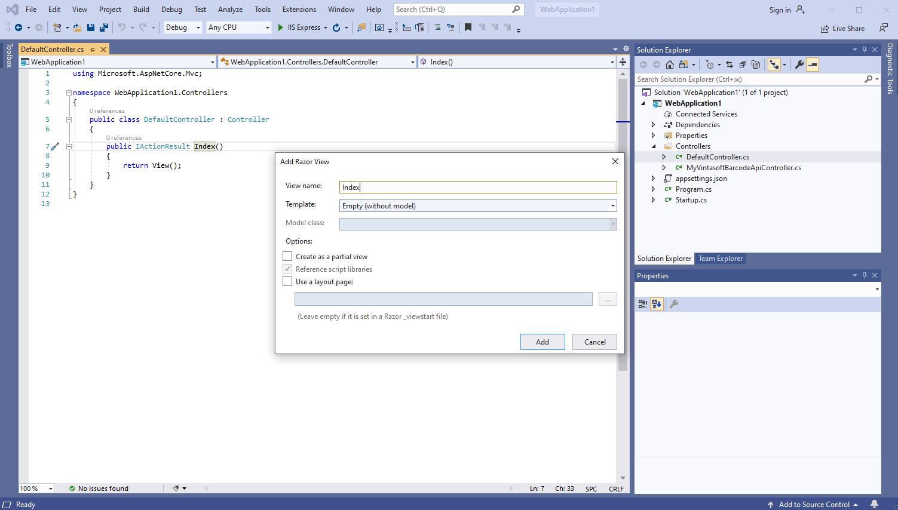898x510 pixels.
Task: Collapse the Controllers node
Action: point(653,146)
